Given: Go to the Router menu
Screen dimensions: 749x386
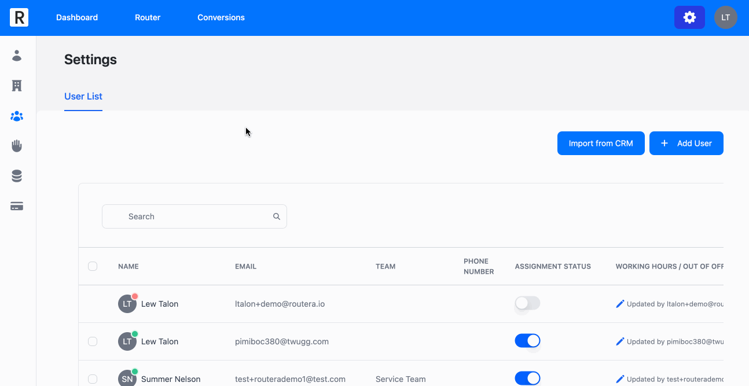Looking at the screenshot, I should pyautogui.click(x=148, y=17).
